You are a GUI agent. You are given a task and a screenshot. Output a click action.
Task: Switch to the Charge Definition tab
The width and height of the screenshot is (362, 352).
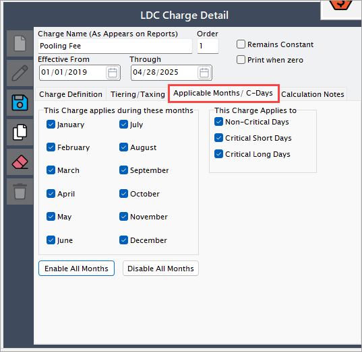coord(71,94)
